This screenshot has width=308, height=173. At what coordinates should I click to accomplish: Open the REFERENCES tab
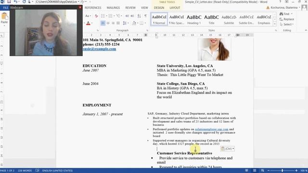point(93,8)
